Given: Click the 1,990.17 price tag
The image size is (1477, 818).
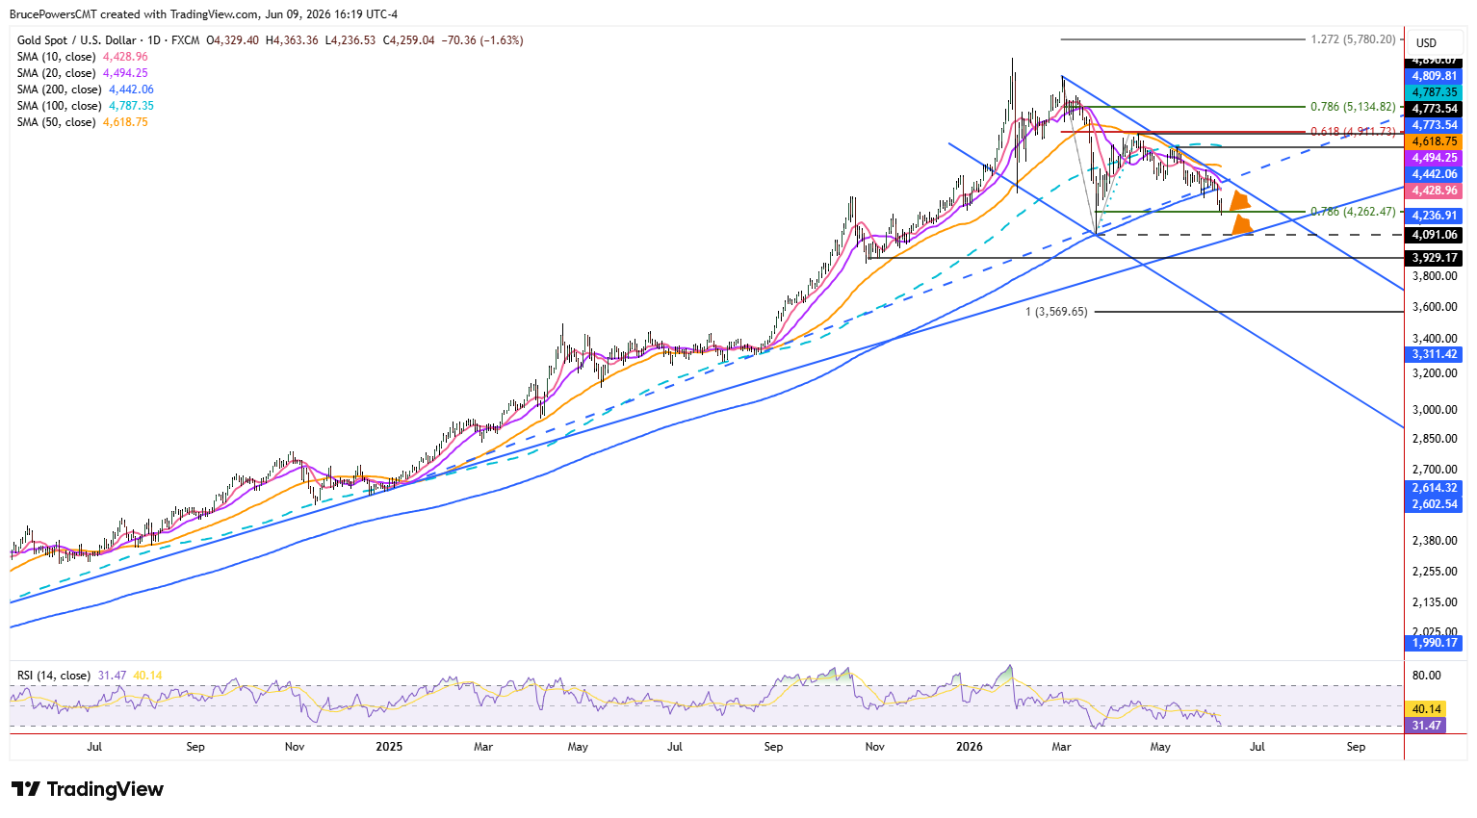Looking at the screenshot, I should [1435, 643].
